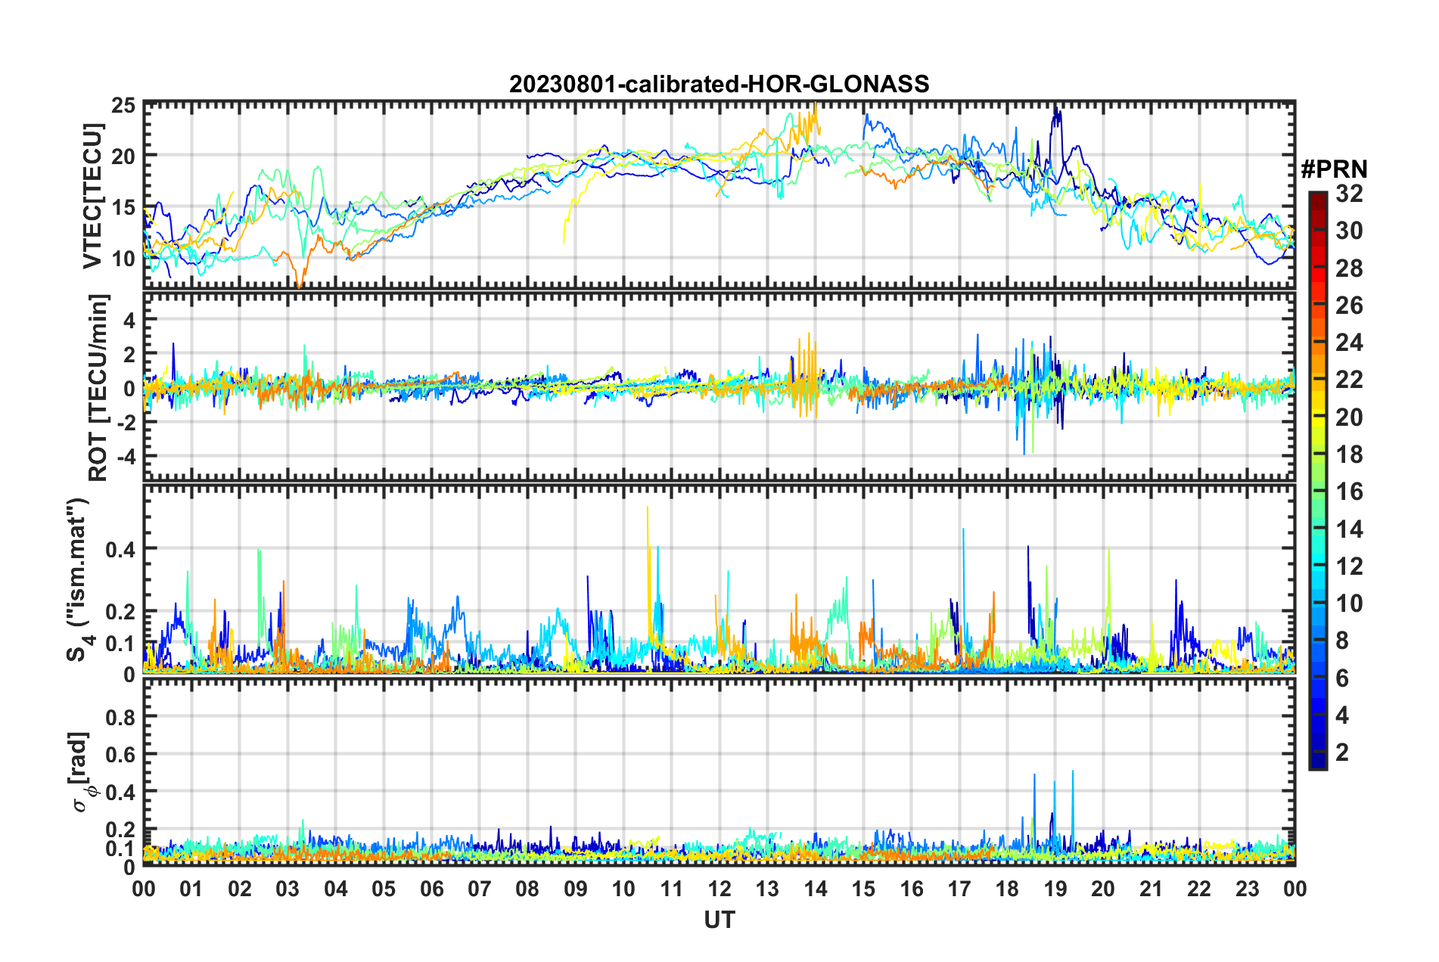Screen dimensions: 1439x962
Task: Click the S4 ("ism.mat") y-axis label
Action: [80, 579]
